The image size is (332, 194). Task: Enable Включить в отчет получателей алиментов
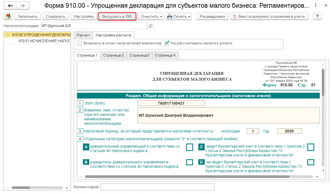click(x=80, y=43)
